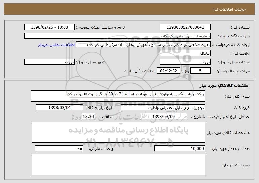Click the ایجاد کننده درخواست field
This screenshot has height=183, width=259.
coord(143,45)
